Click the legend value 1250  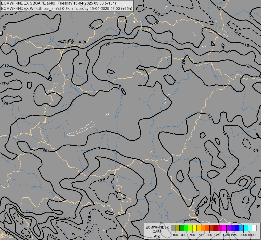click(218, 235)
